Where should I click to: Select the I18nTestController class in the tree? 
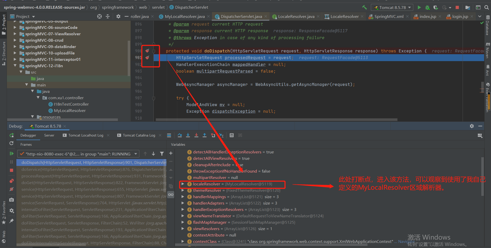(71, 104)
